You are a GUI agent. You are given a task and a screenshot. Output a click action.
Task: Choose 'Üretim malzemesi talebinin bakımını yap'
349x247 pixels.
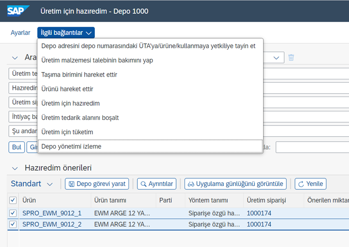point(150,60)
